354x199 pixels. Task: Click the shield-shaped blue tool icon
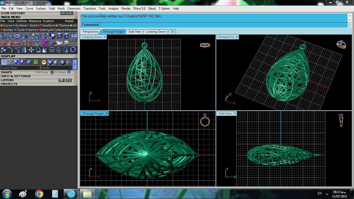pyautogui.click(x=52, y=36)
